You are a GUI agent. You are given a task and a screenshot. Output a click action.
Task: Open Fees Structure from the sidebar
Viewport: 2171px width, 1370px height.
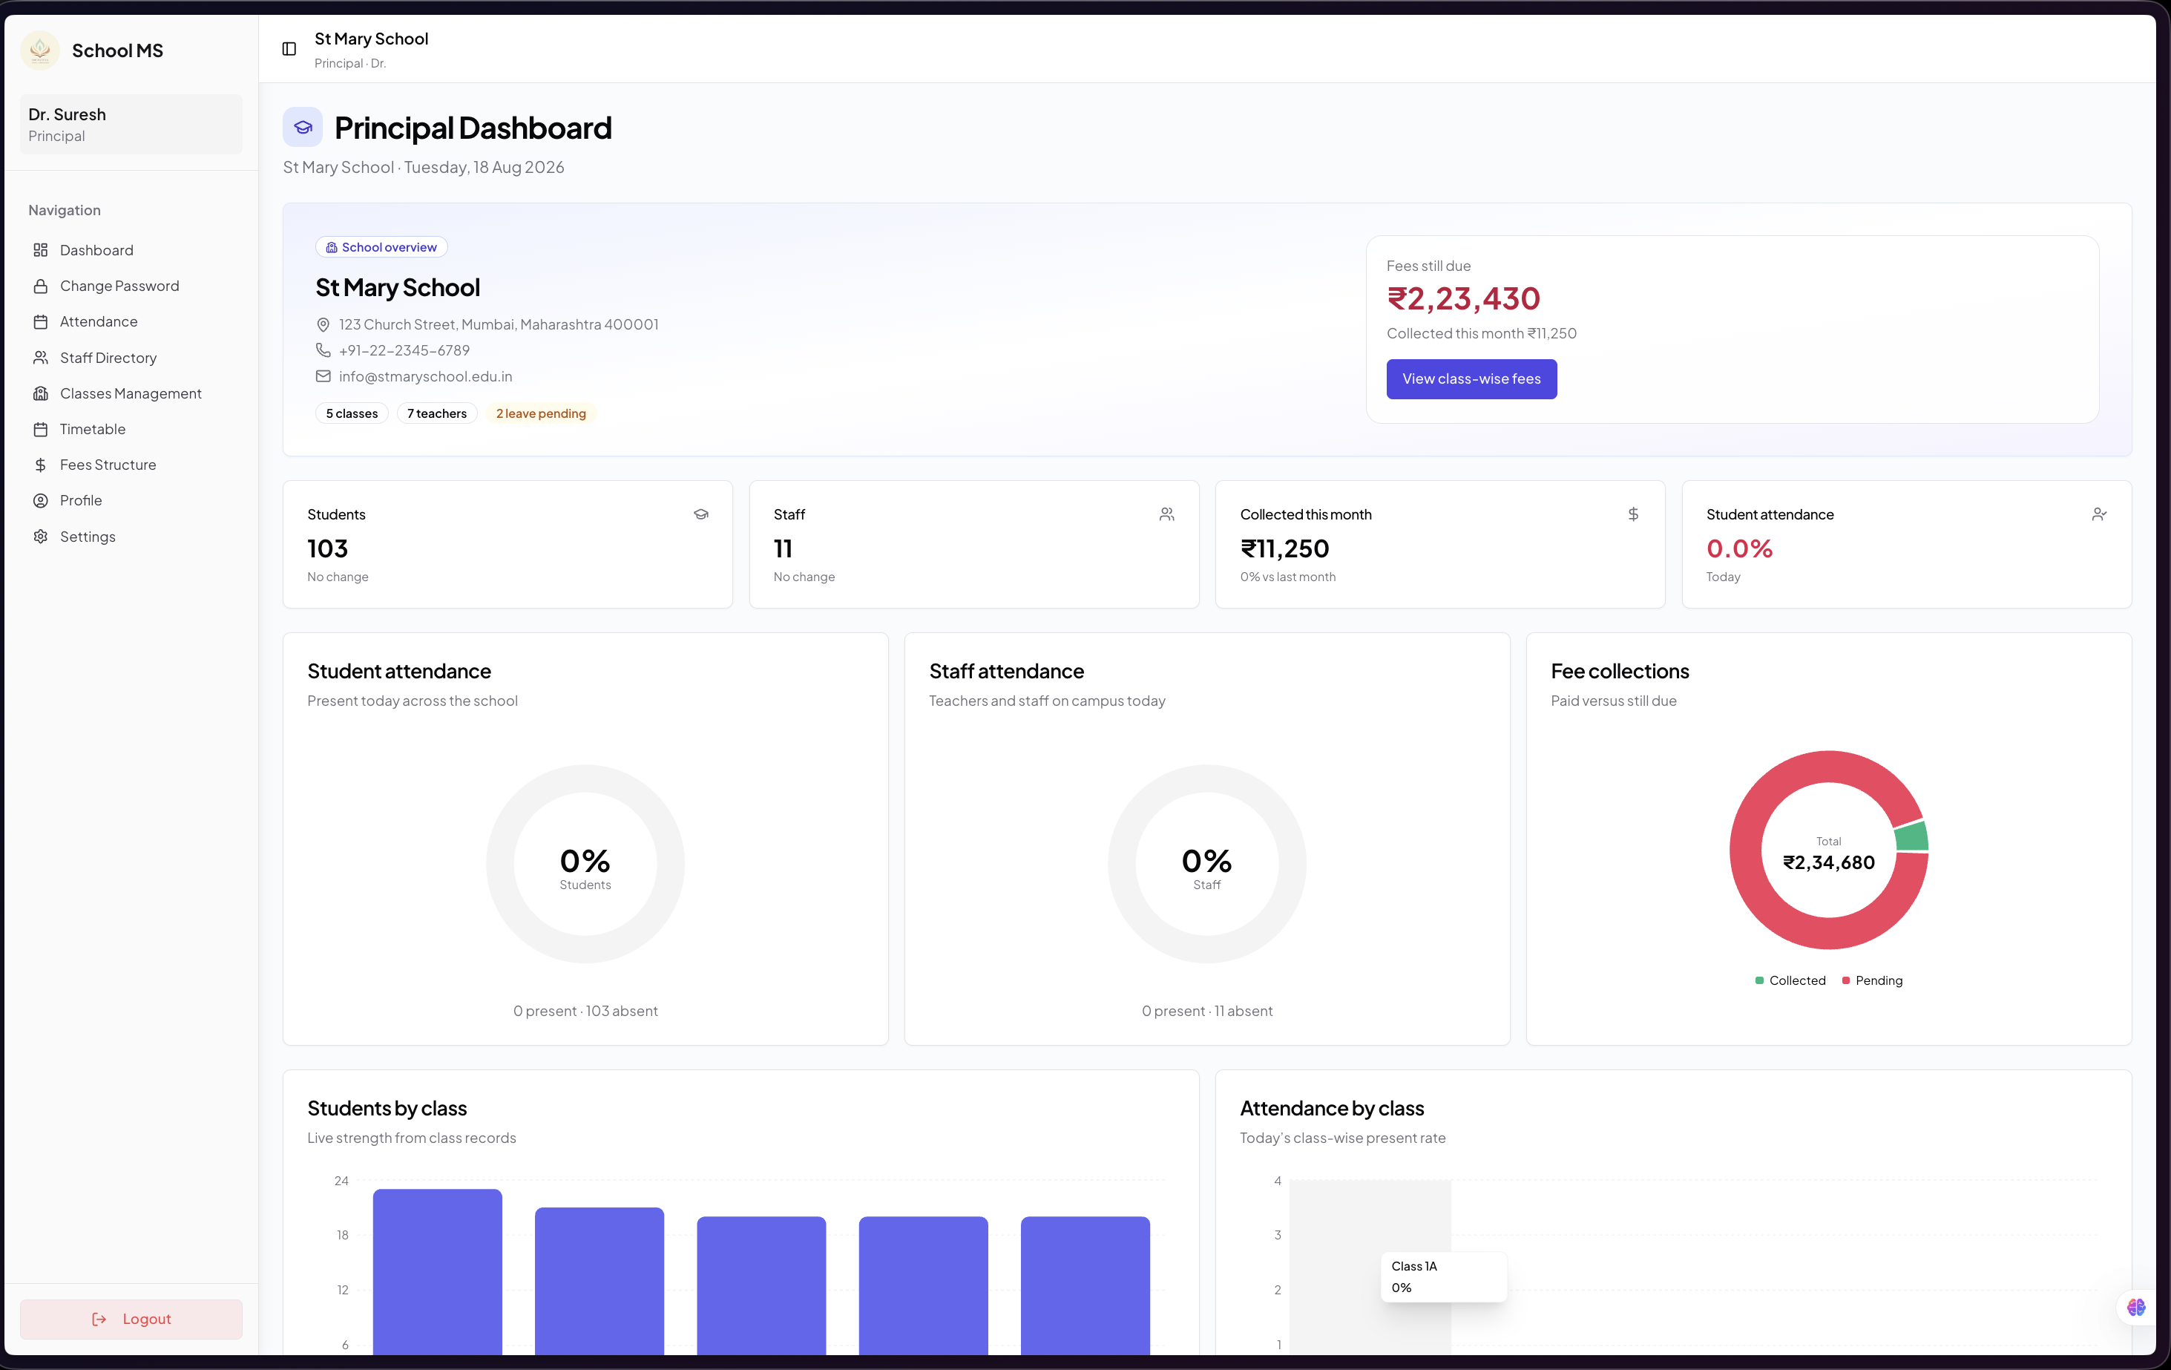coord(131,465)
